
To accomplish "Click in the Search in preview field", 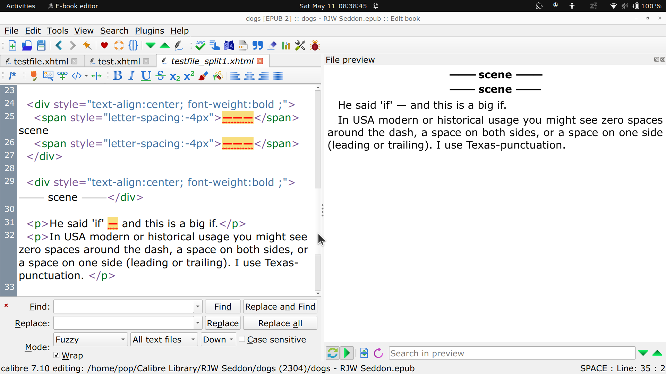I will pyautogui.click(x=512, y=353).
